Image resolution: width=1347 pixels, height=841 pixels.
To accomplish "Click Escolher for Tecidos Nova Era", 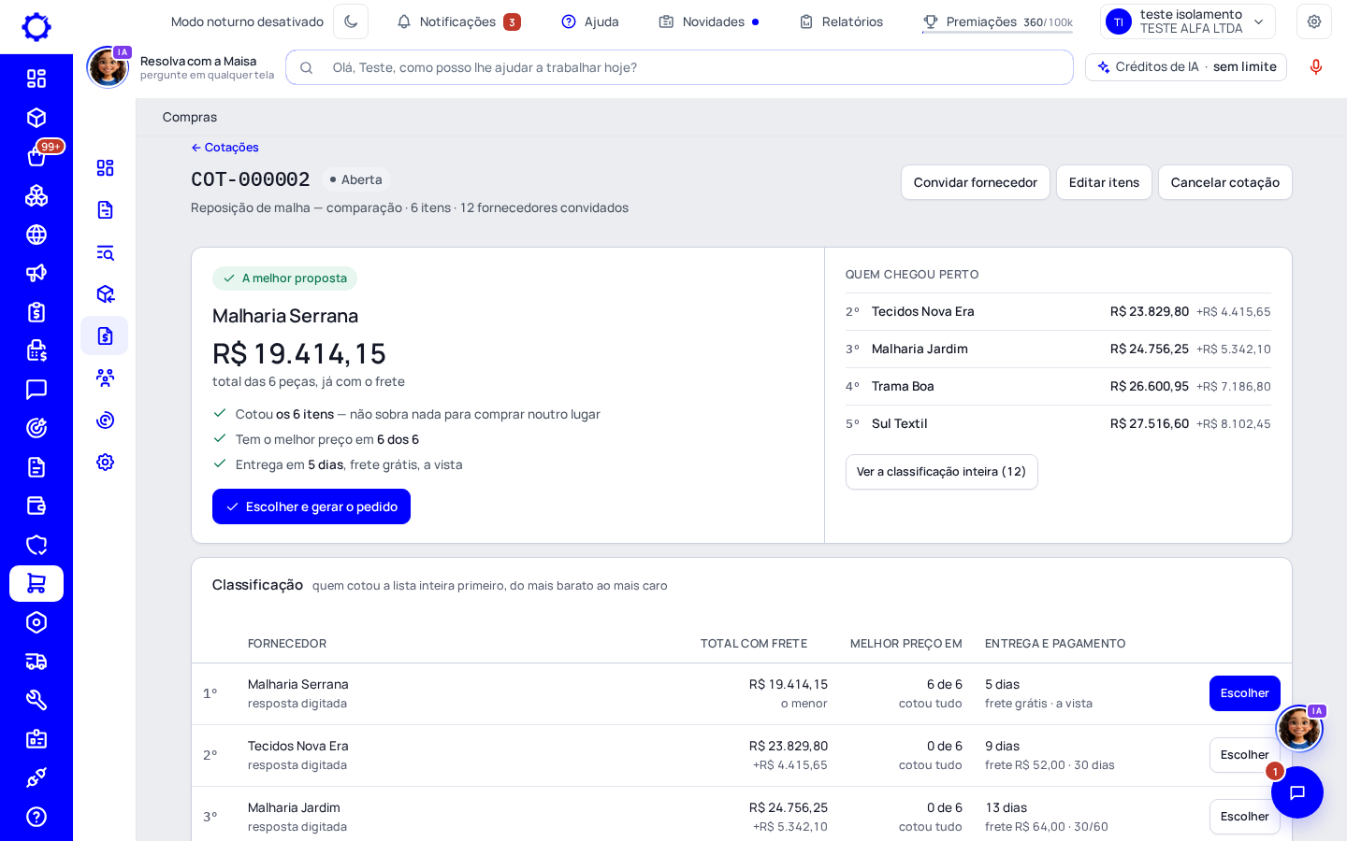I will (x=1244, y=755).
